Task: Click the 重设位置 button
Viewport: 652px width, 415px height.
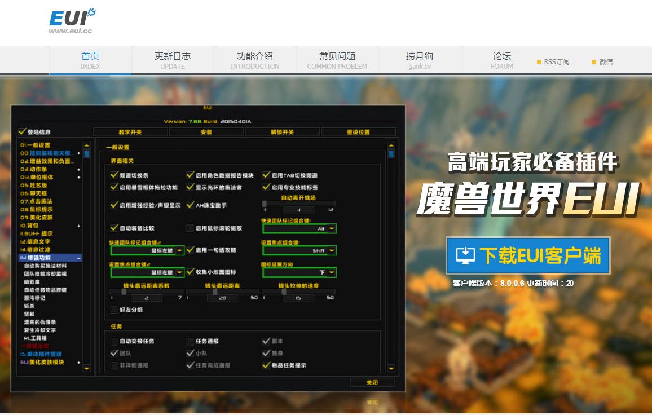Action: [x=358, y=132]
